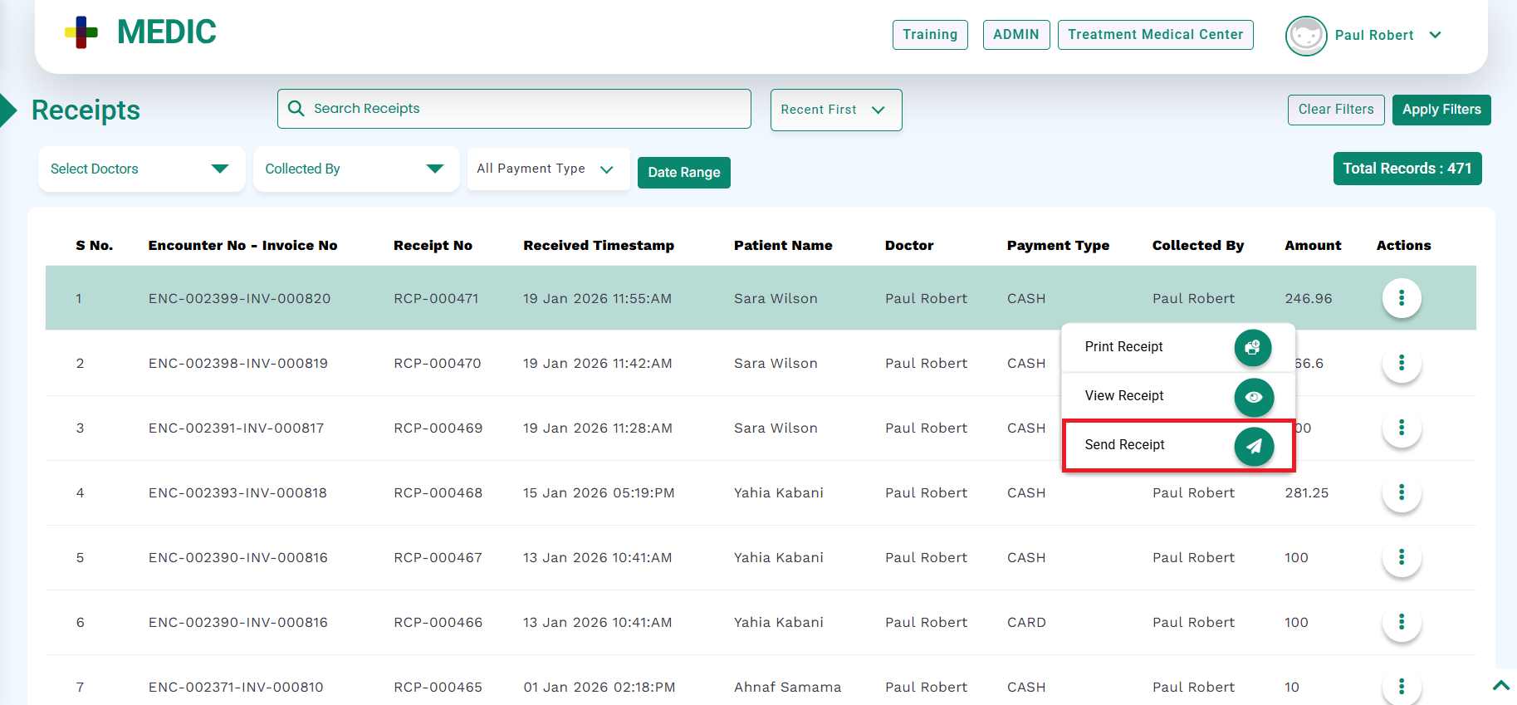
Task: Click the MEDIC cross logo icon
Action: click(x=81, y=32)
